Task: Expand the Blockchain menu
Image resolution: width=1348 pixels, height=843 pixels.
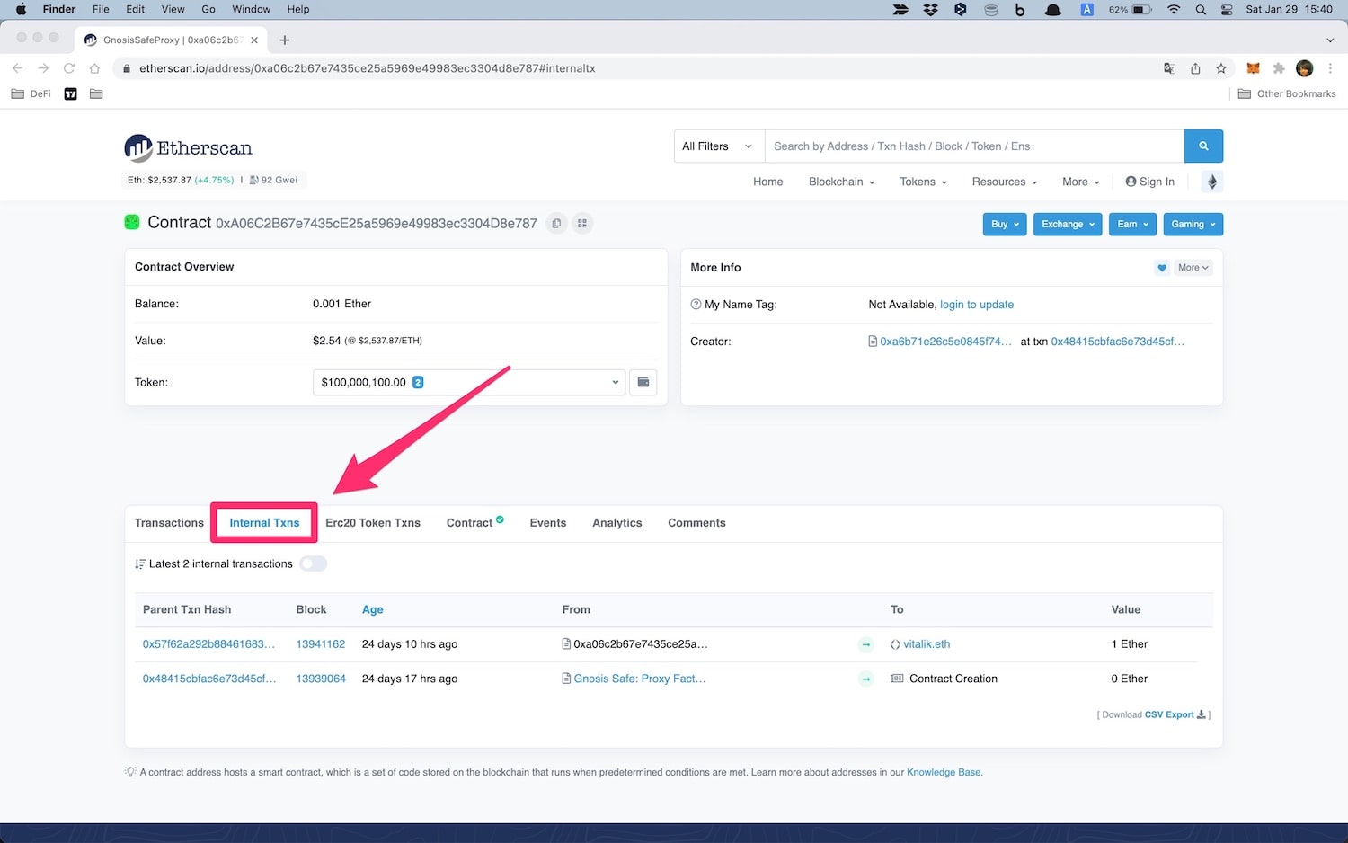Action: pyautogui.click(x=842, y=182)
